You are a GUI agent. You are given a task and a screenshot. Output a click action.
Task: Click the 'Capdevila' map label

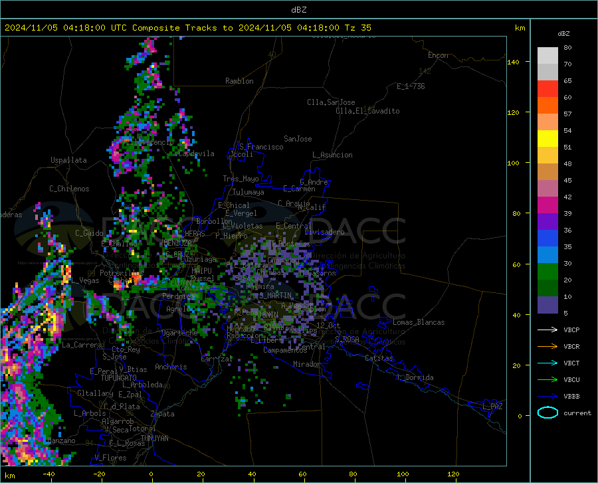tap(197, 153)
